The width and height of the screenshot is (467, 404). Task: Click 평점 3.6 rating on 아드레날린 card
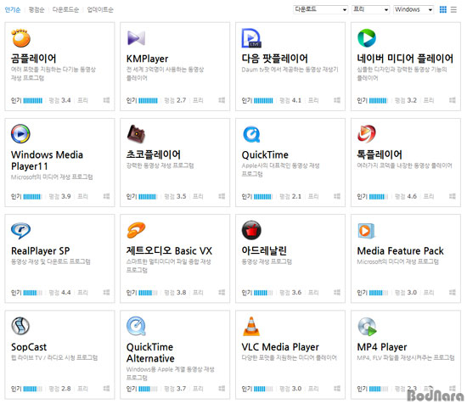point(290,292)
